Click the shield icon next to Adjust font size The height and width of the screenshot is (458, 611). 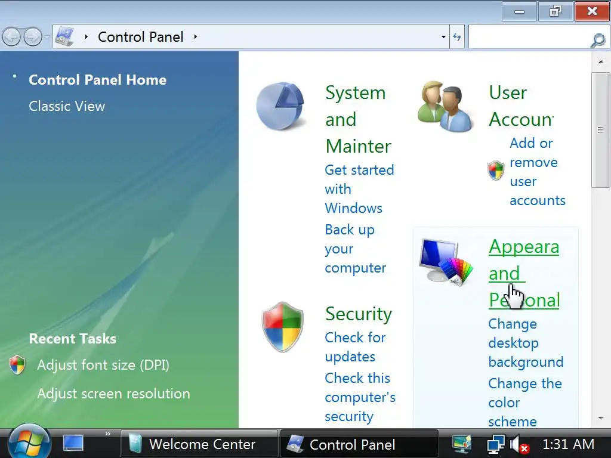pyautogui.click(x=17, y=365)
